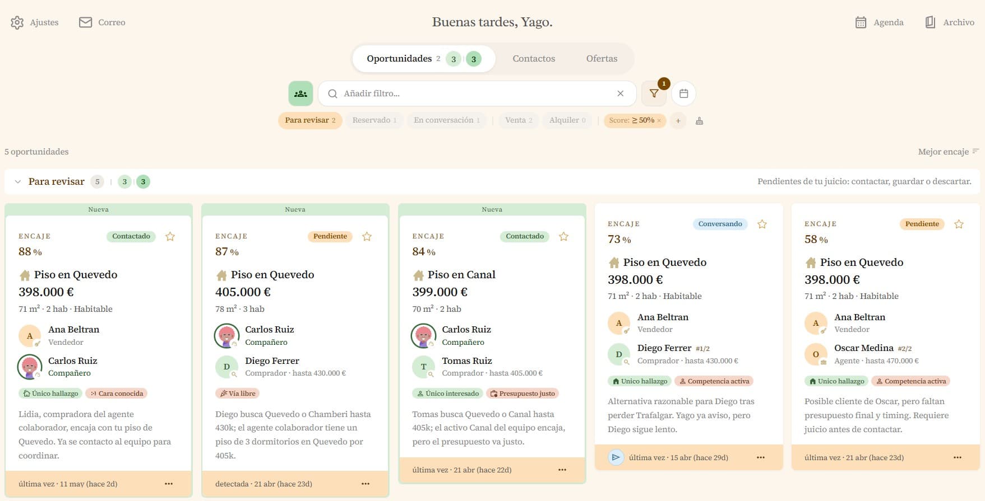Open more options on 73% card
Screen dimensions: 985x501
(x=761, y=457)
